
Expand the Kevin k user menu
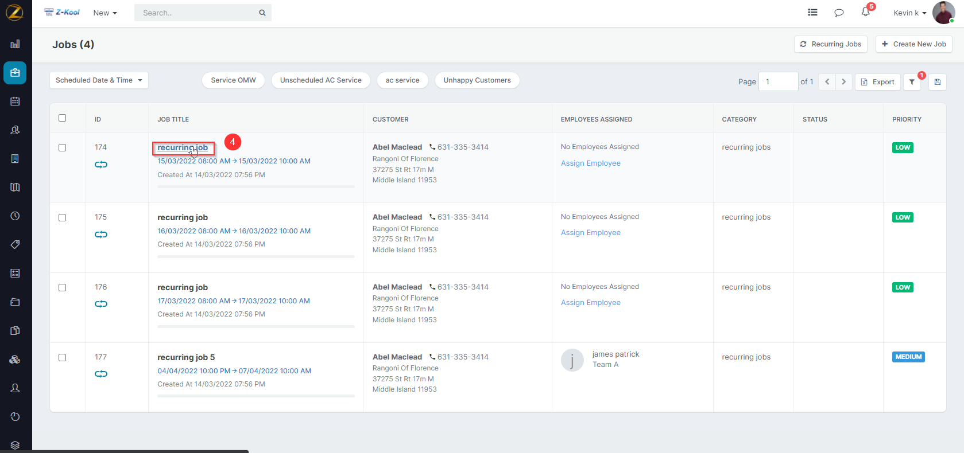tap(909, 13)
